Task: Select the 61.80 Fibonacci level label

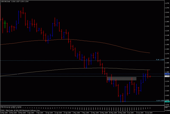Action: coord(160,101)
